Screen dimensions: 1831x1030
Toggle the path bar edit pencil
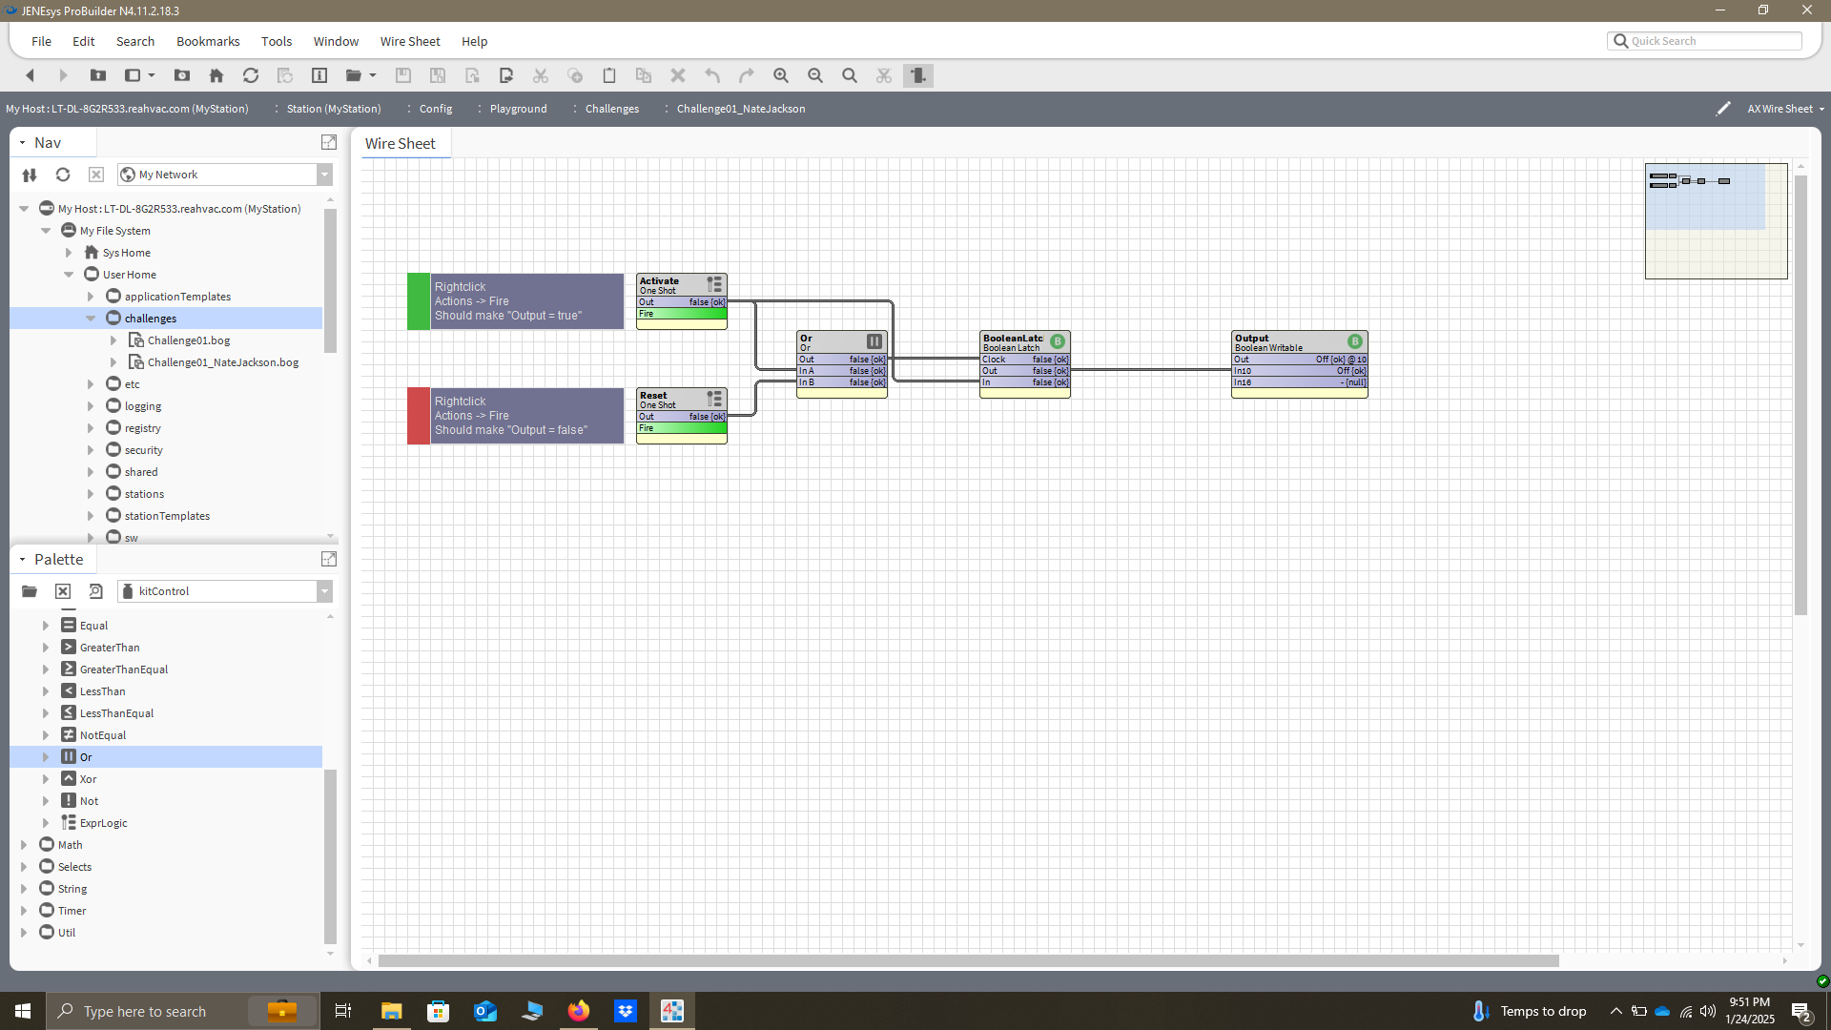(x=1722, y=109)
